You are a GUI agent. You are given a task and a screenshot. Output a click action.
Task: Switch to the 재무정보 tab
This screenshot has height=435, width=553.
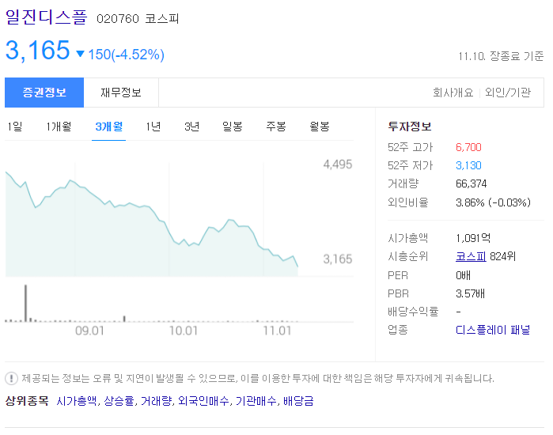(x=121, y=93)
